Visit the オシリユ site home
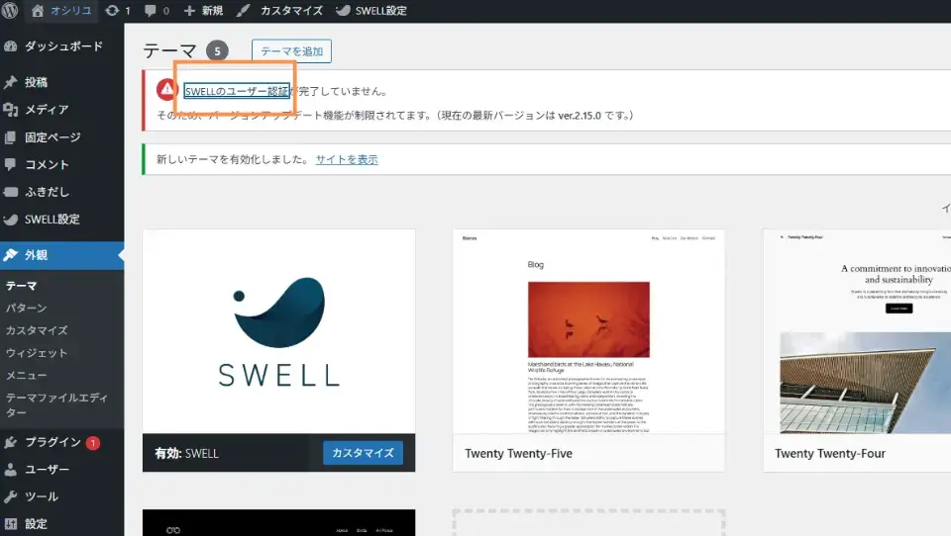This screenshot has width=951, height=536. click(x=61, y=10)
